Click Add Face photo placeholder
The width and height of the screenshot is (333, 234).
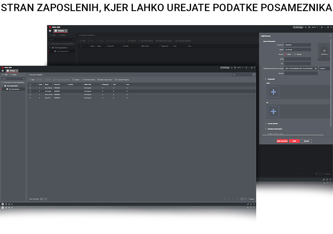point(324,52)
